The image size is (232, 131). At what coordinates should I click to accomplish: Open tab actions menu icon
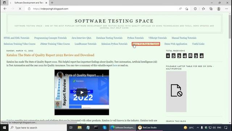click(4, 3)
